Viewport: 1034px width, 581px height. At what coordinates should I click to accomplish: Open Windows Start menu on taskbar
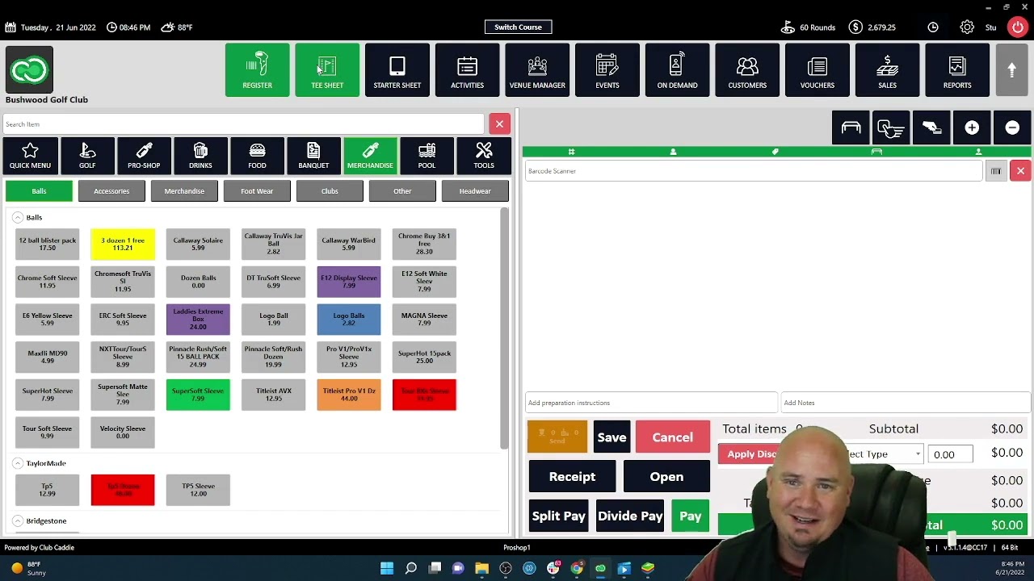coord(387,569)
